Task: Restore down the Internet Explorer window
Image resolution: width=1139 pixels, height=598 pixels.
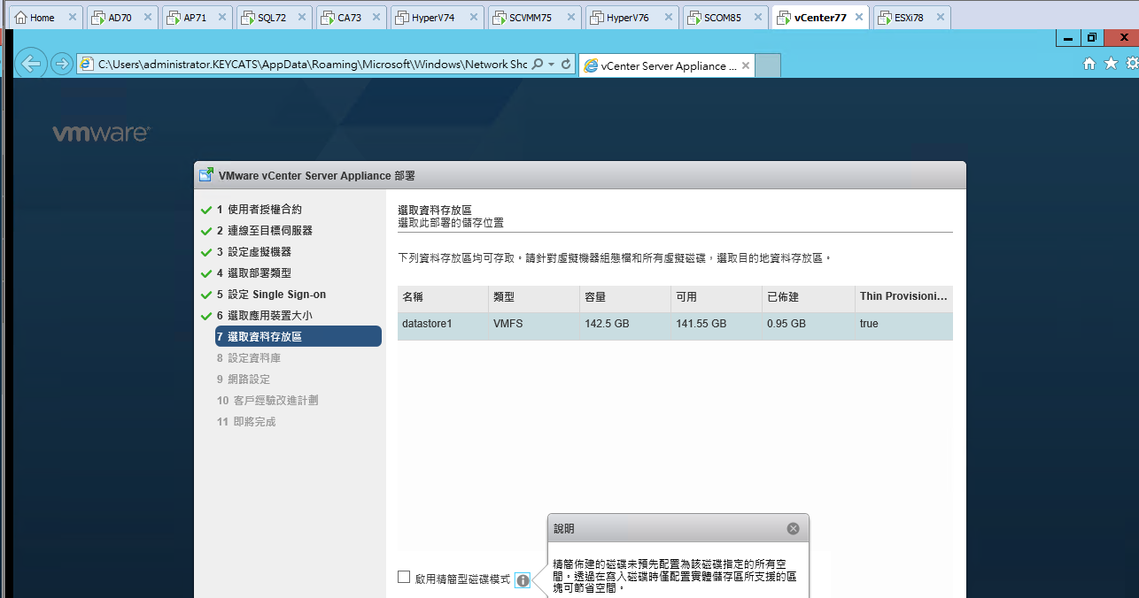Action: coord(1091,38)
